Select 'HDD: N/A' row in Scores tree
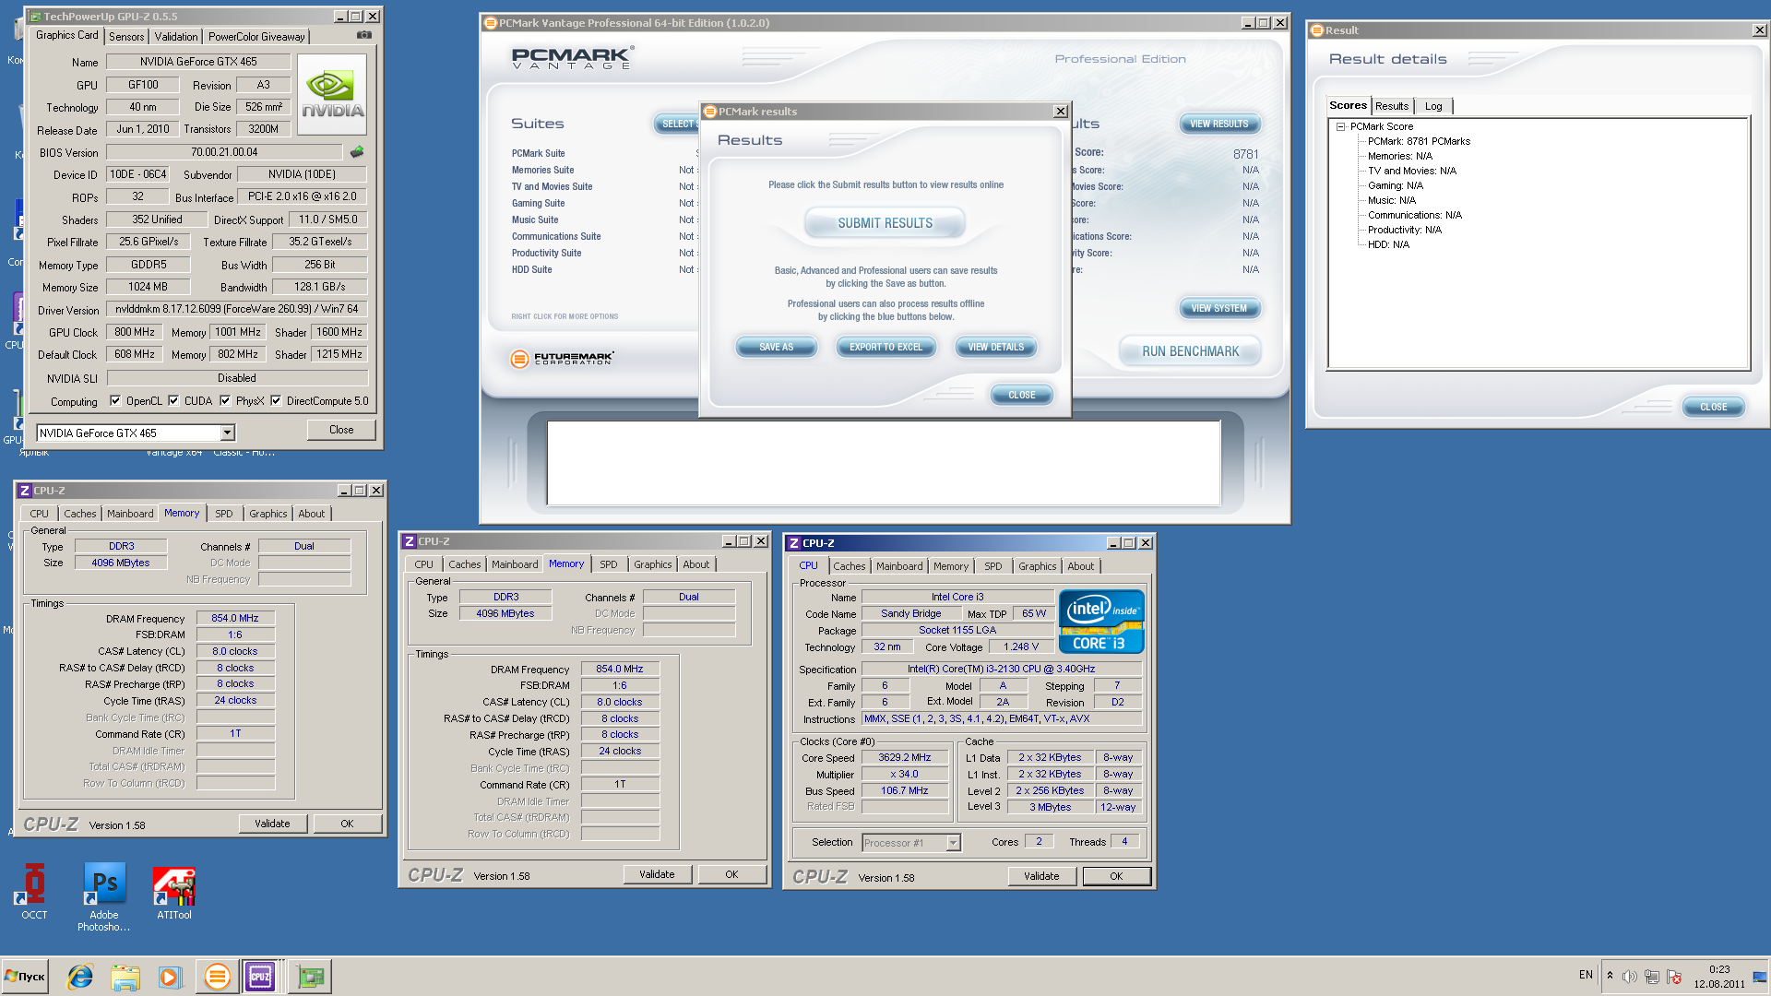The width and height of the screenshot is (1771, 996). (x=1388, y=245)
